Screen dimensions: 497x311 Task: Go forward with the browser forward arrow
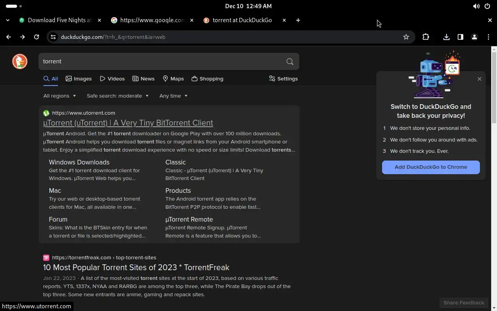23,37
